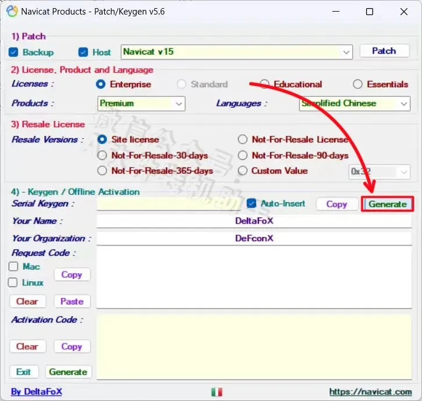Generate the Activation Code
Screen dimensions: 422x401
pyautogui.click(x=68, y=372)
